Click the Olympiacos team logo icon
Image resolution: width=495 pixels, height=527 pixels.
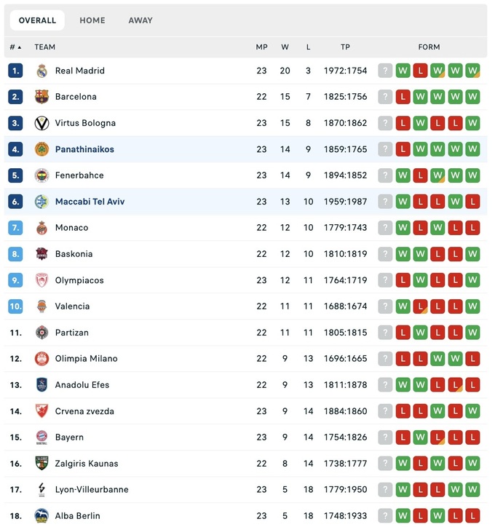(x=41, y=280)
